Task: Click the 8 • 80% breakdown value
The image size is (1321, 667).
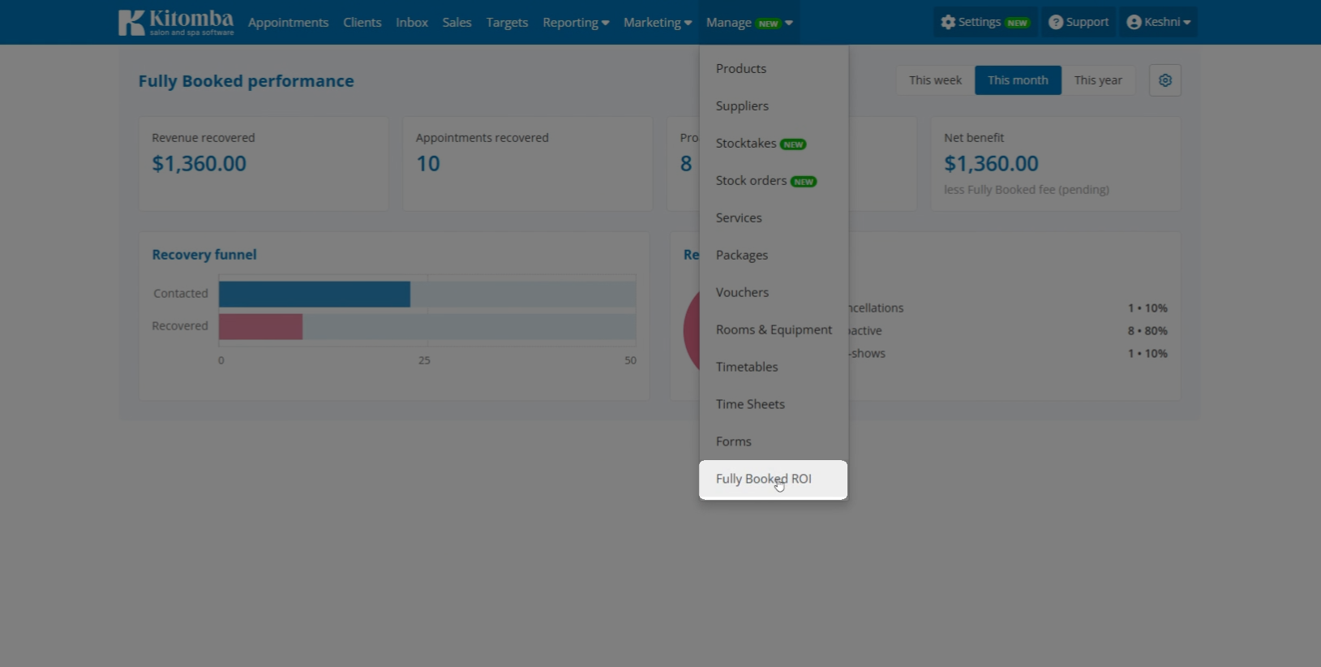Action: (1147, 331)
